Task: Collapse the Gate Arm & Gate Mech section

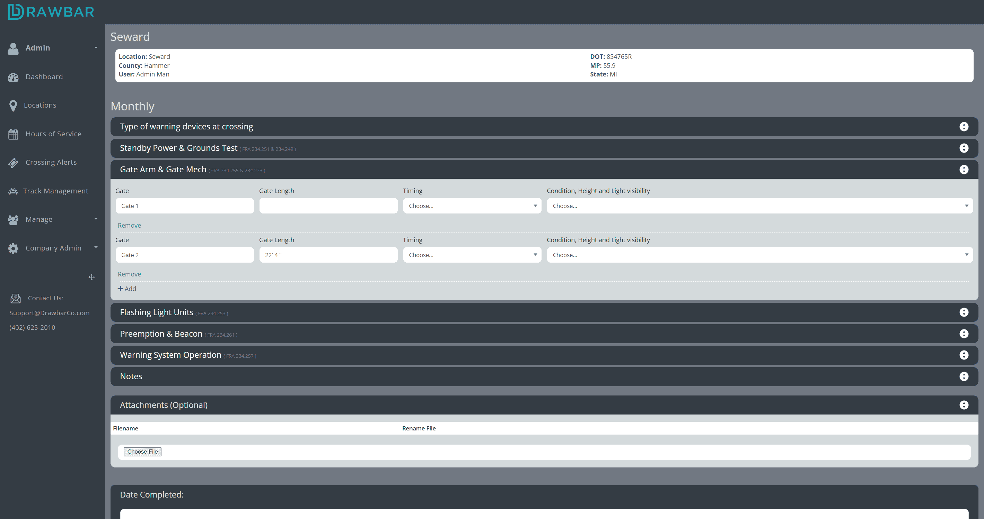Action: [x=964, y=169]
